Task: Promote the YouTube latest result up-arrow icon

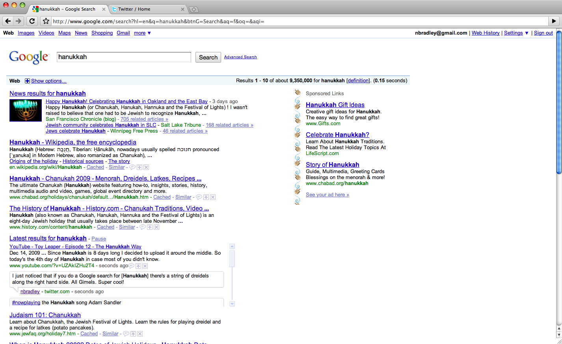Action: point(138,266)
